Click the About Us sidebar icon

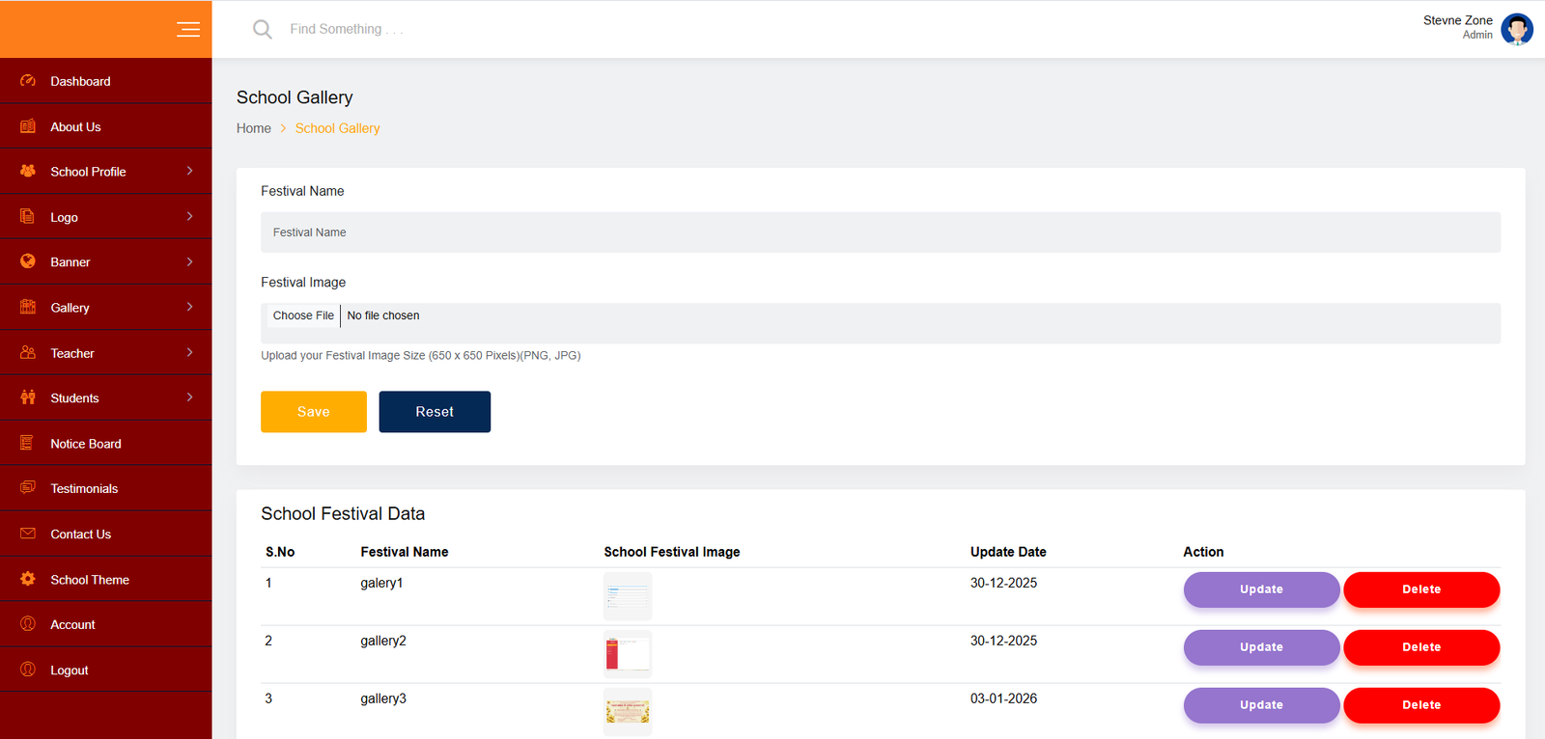(28, 126)
